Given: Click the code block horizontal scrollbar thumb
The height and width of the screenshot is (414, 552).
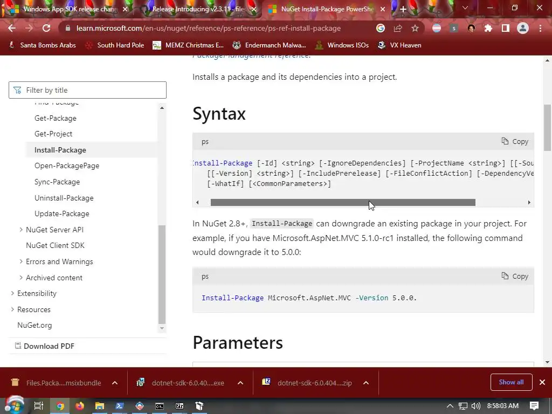Looking at the screenshot, I should (x=343, y=203).
